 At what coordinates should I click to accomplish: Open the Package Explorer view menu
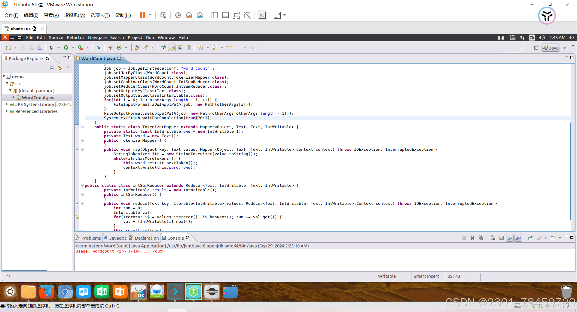point(69,67)
